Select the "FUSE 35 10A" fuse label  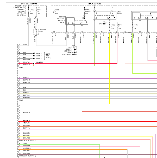(x=39, y=11)
